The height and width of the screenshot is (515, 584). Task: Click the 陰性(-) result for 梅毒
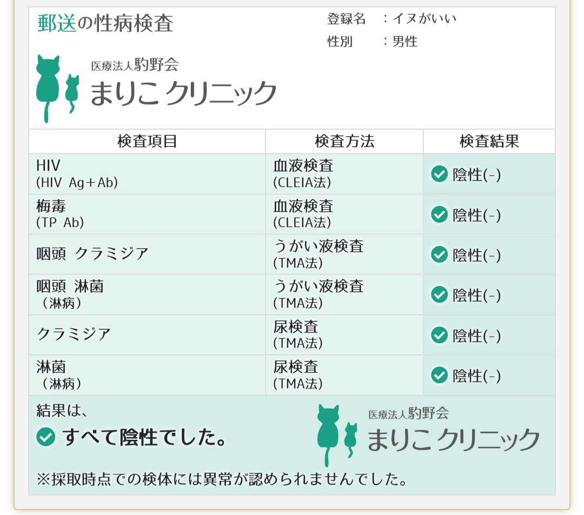coord(476,215)
